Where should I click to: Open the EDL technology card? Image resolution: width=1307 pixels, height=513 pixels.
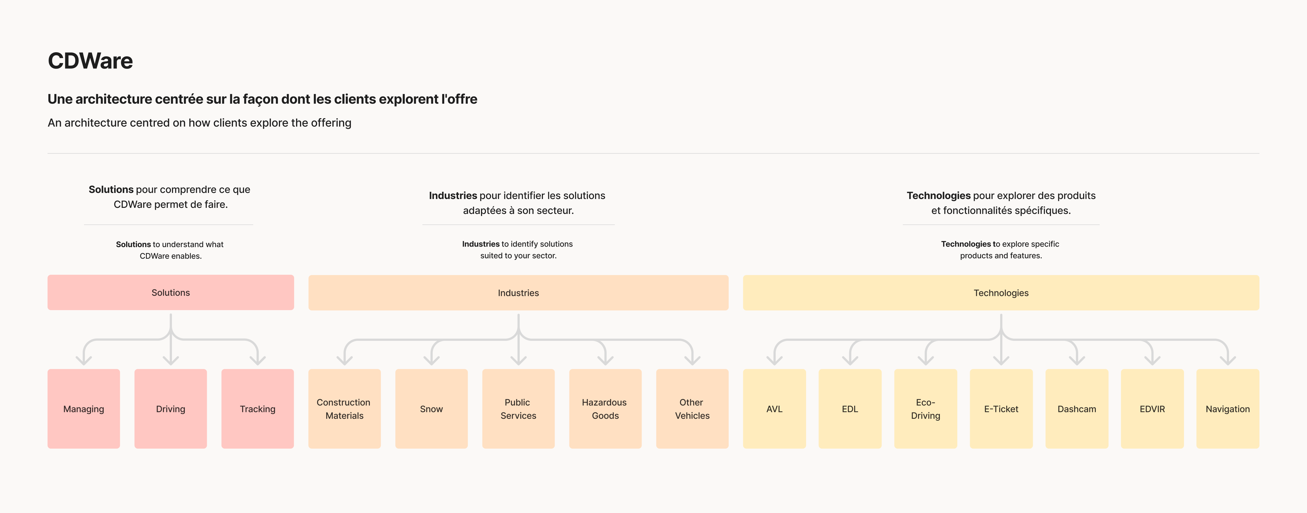(x=850, y=409)
